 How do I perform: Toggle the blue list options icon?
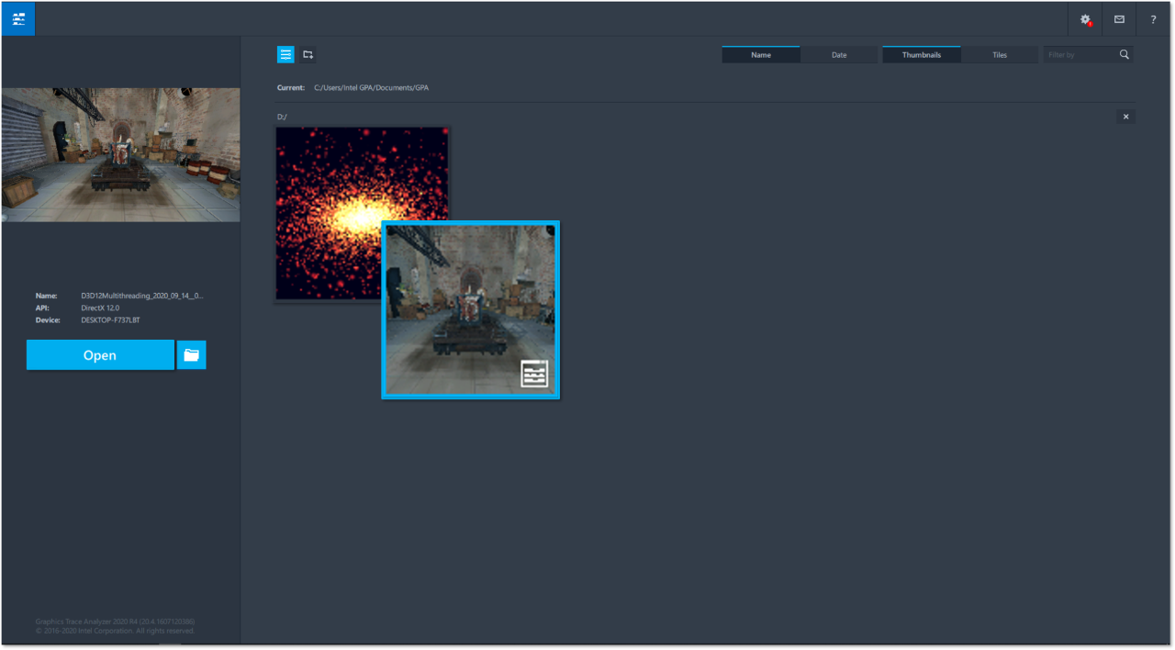[x=285, y=55]
